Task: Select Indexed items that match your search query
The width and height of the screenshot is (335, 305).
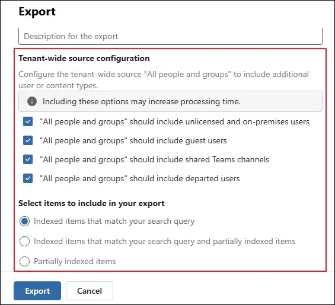Action: point(24,221)
